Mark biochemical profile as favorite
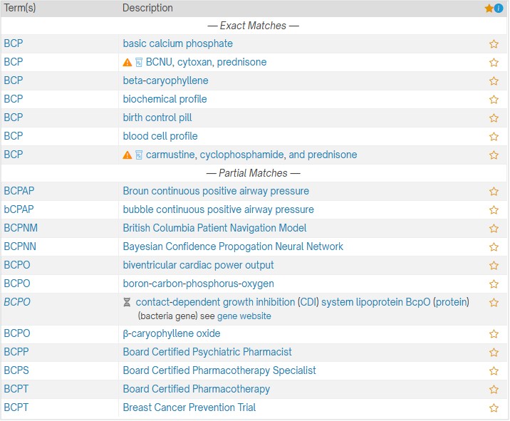This screenshot has width=510, height=421. 494,100
